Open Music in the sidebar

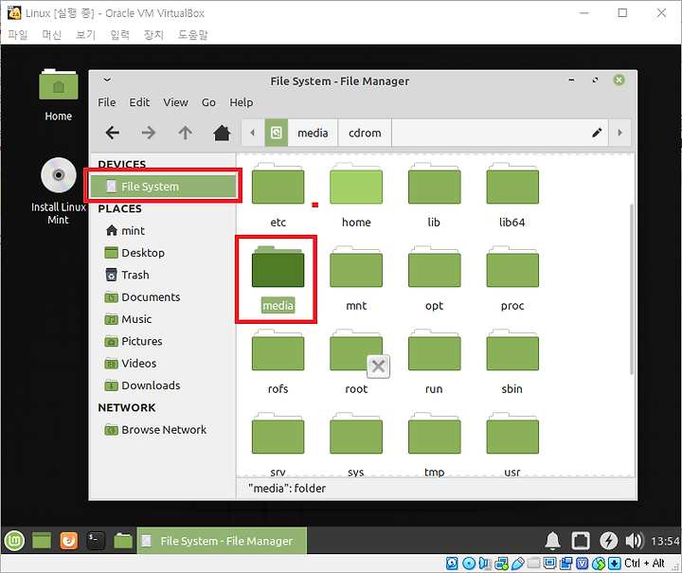point(163,319)
